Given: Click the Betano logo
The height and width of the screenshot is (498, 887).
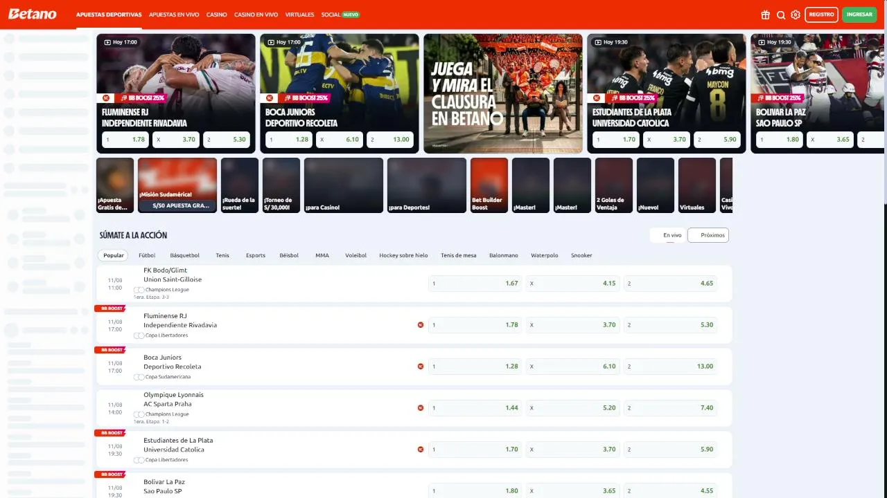Looking at the screenshot, I should click(33, 14).
